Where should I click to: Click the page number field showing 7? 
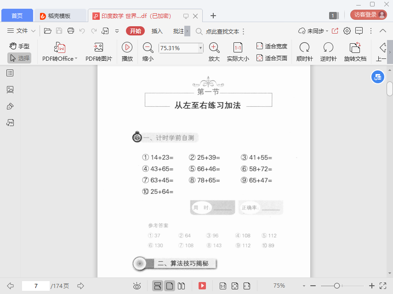[36, 286]
